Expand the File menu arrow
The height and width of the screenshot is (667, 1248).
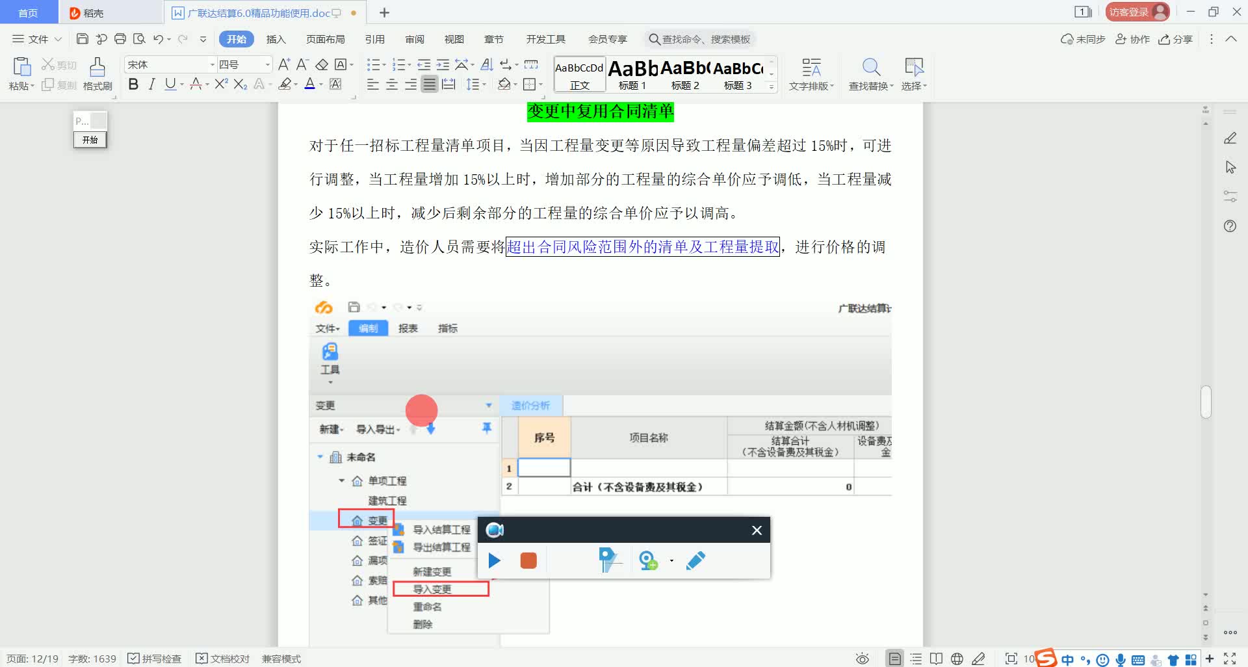click(58, 39)
